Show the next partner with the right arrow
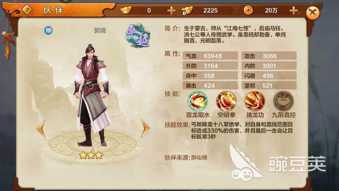339x191 pixels. click(146, 128)
